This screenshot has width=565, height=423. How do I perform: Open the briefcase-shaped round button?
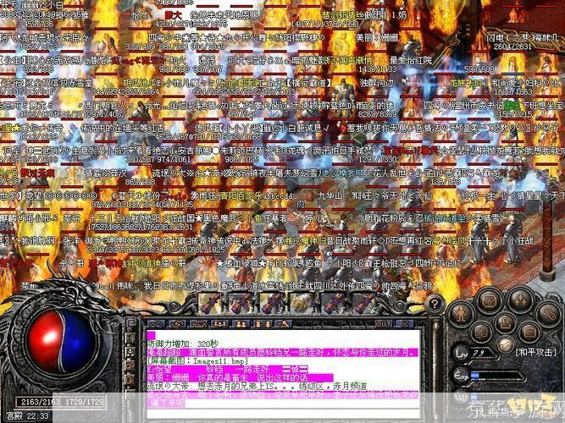click(x=529, y=331)
